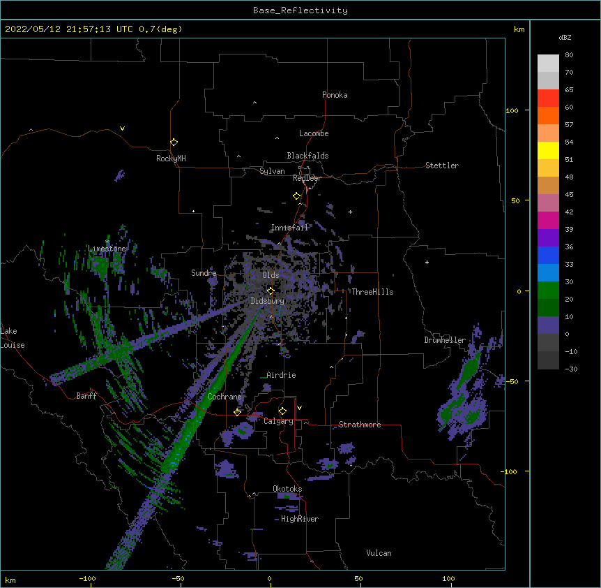The image size is (601, 588).
Task: Click the RedDeer city label
Action: (307, 178)
